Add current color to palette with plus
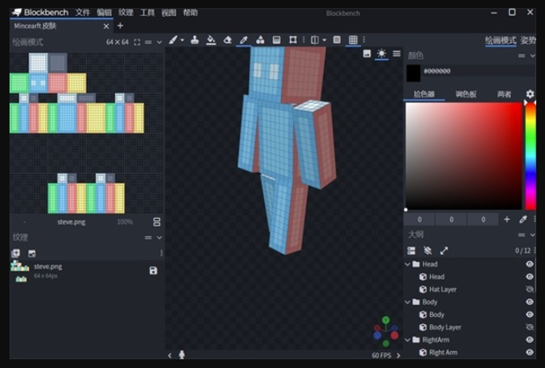The height and width of the screenshot is (368, 545). [x=507, y=220]
